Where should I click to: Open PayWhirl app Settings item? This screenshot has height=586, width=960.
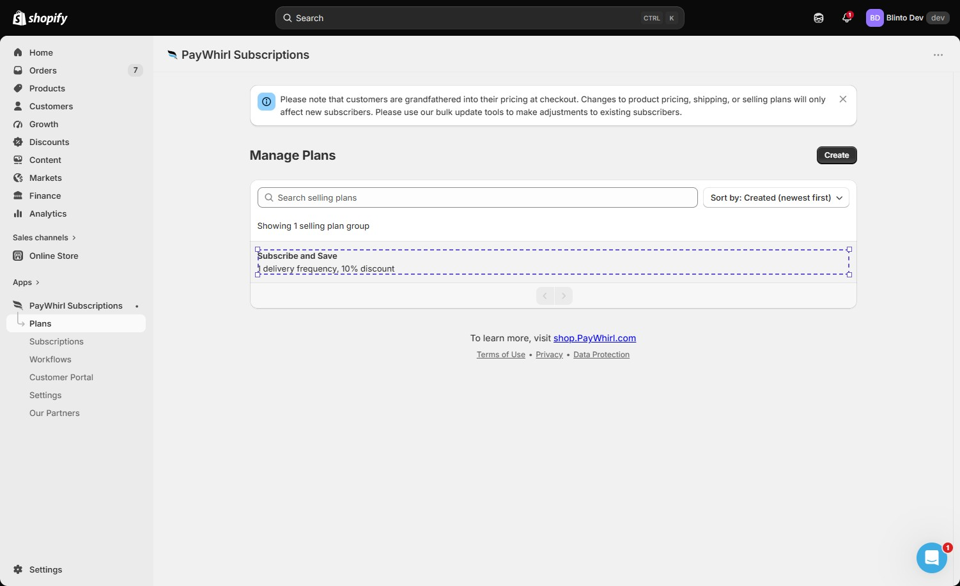[x=45, y=395]
